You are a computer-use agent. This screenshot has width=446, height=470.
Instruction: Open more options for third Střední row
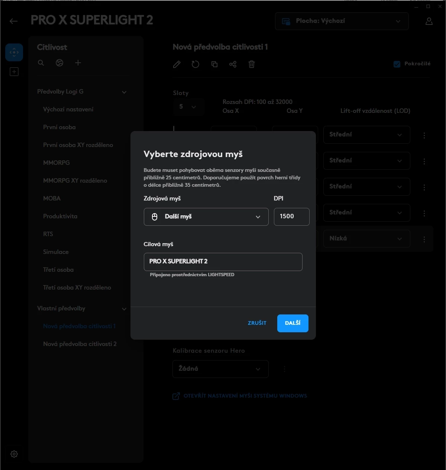(424, 187)
